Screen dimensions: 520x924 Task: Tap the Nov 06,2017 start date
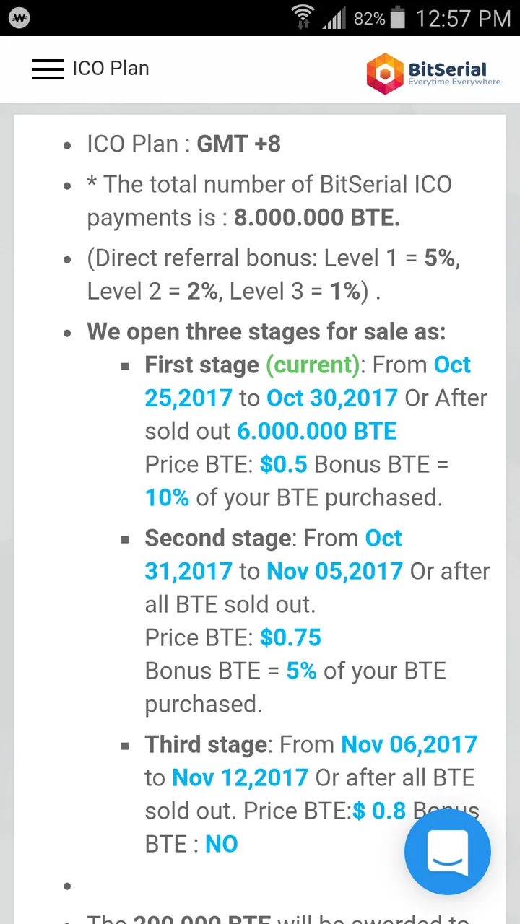[x=409, y=744]
